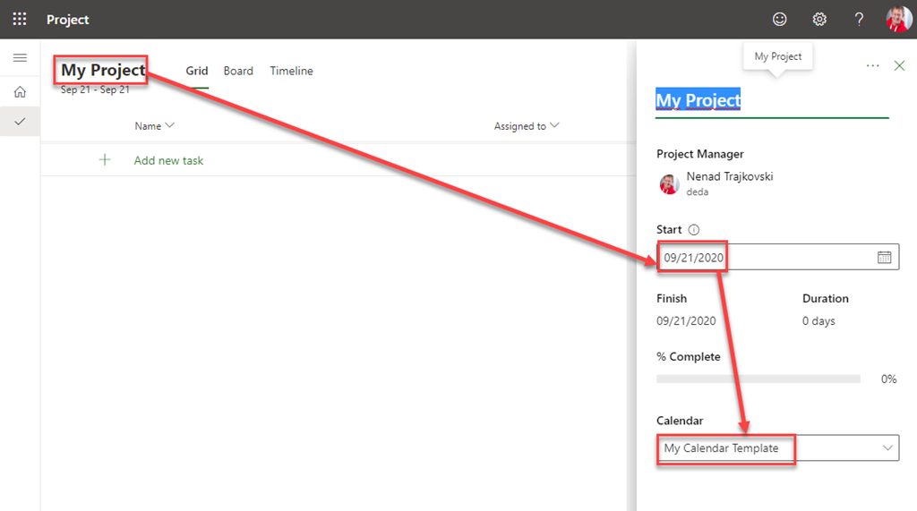
Task: Select the checkmark projects sidebar icon
Action: click(20, 121)
